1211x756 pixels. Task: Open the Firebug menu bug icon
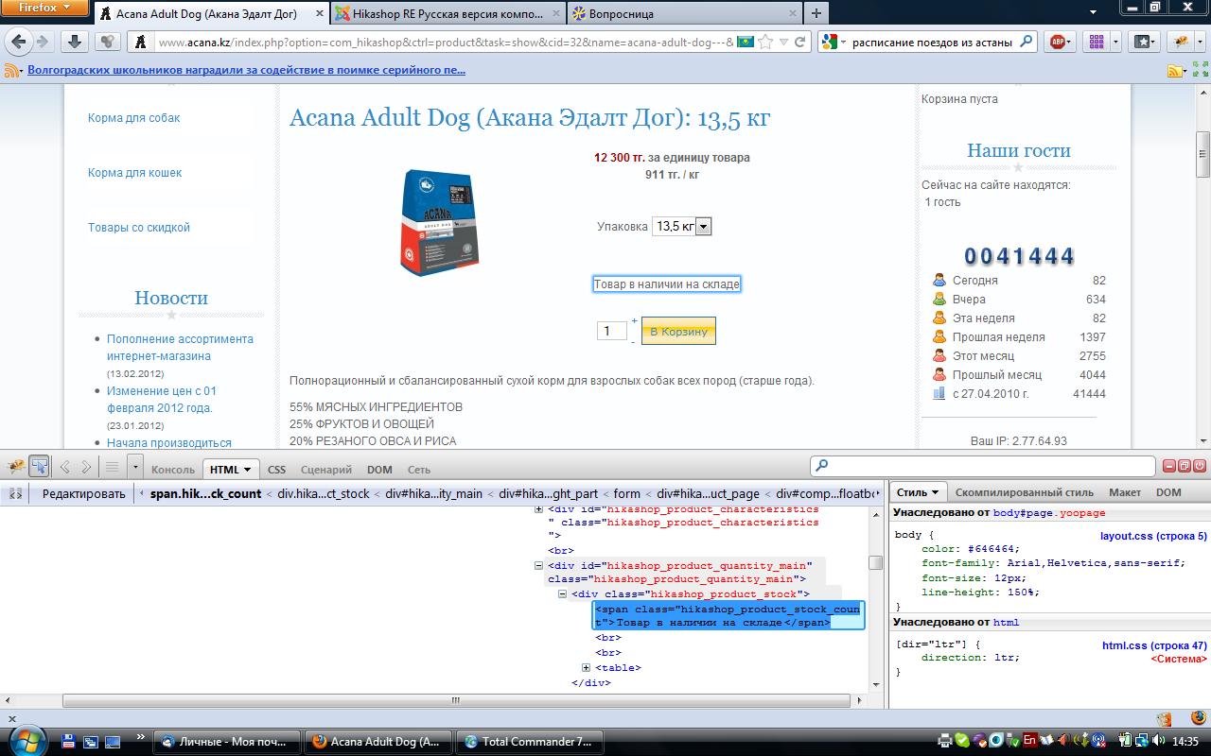point(16,467)
